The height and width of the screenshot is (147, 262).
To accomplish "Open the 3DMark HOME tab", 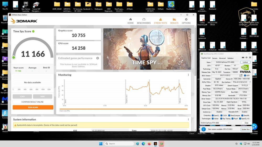I will click(130, 21).
